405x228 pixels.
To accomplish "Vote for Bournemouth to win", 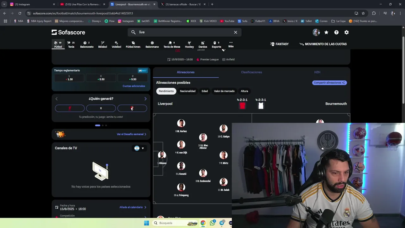I will pyautogui.click(x=132, y=108).
